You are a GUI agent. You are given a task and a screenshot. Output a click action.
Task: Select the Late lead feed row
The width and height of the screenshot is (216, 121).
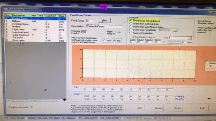[36, 32]
